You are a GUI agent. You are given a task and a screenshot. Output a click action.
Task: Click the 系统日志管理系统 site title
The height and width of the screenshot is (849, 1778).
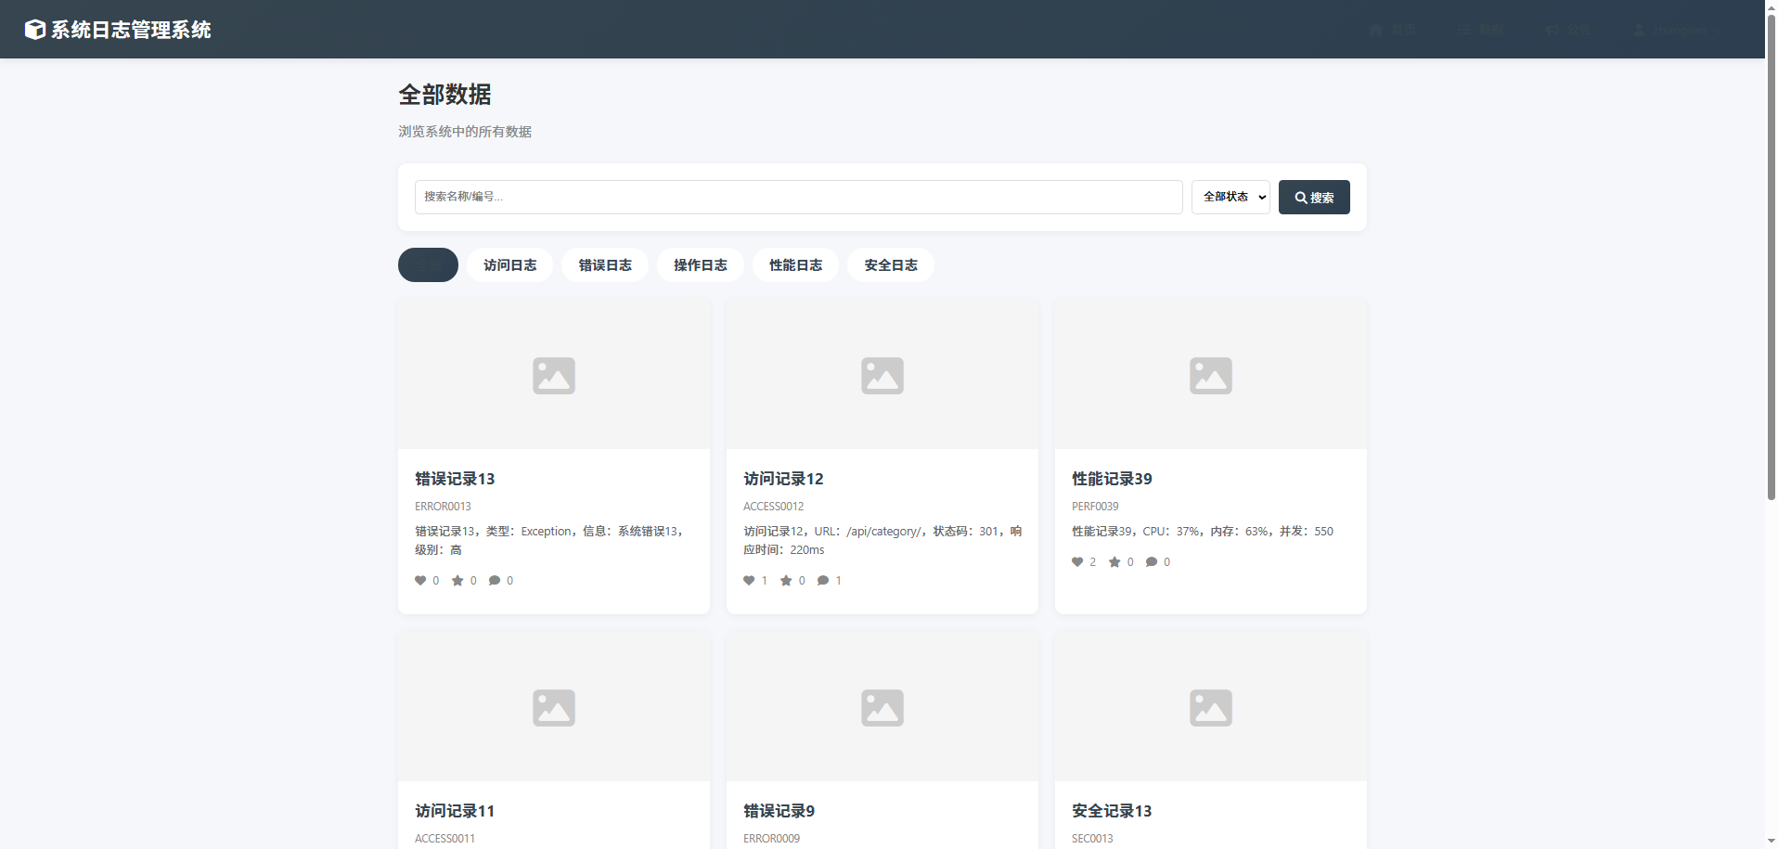point(131,30)
